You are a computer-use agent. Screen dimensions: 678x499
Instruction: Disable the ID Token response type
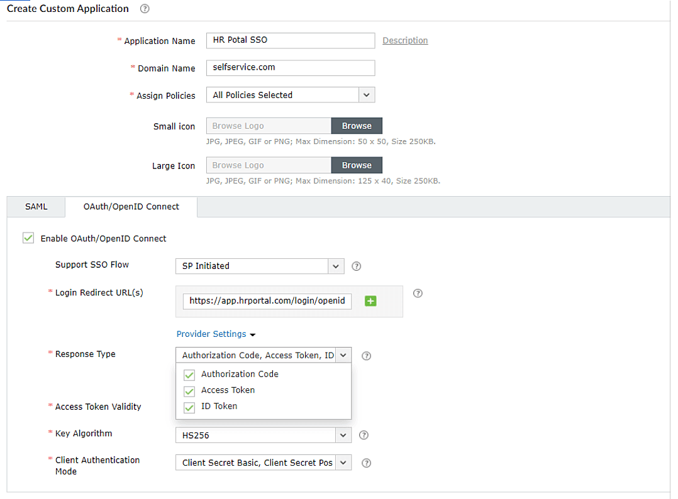coord(189,407)
